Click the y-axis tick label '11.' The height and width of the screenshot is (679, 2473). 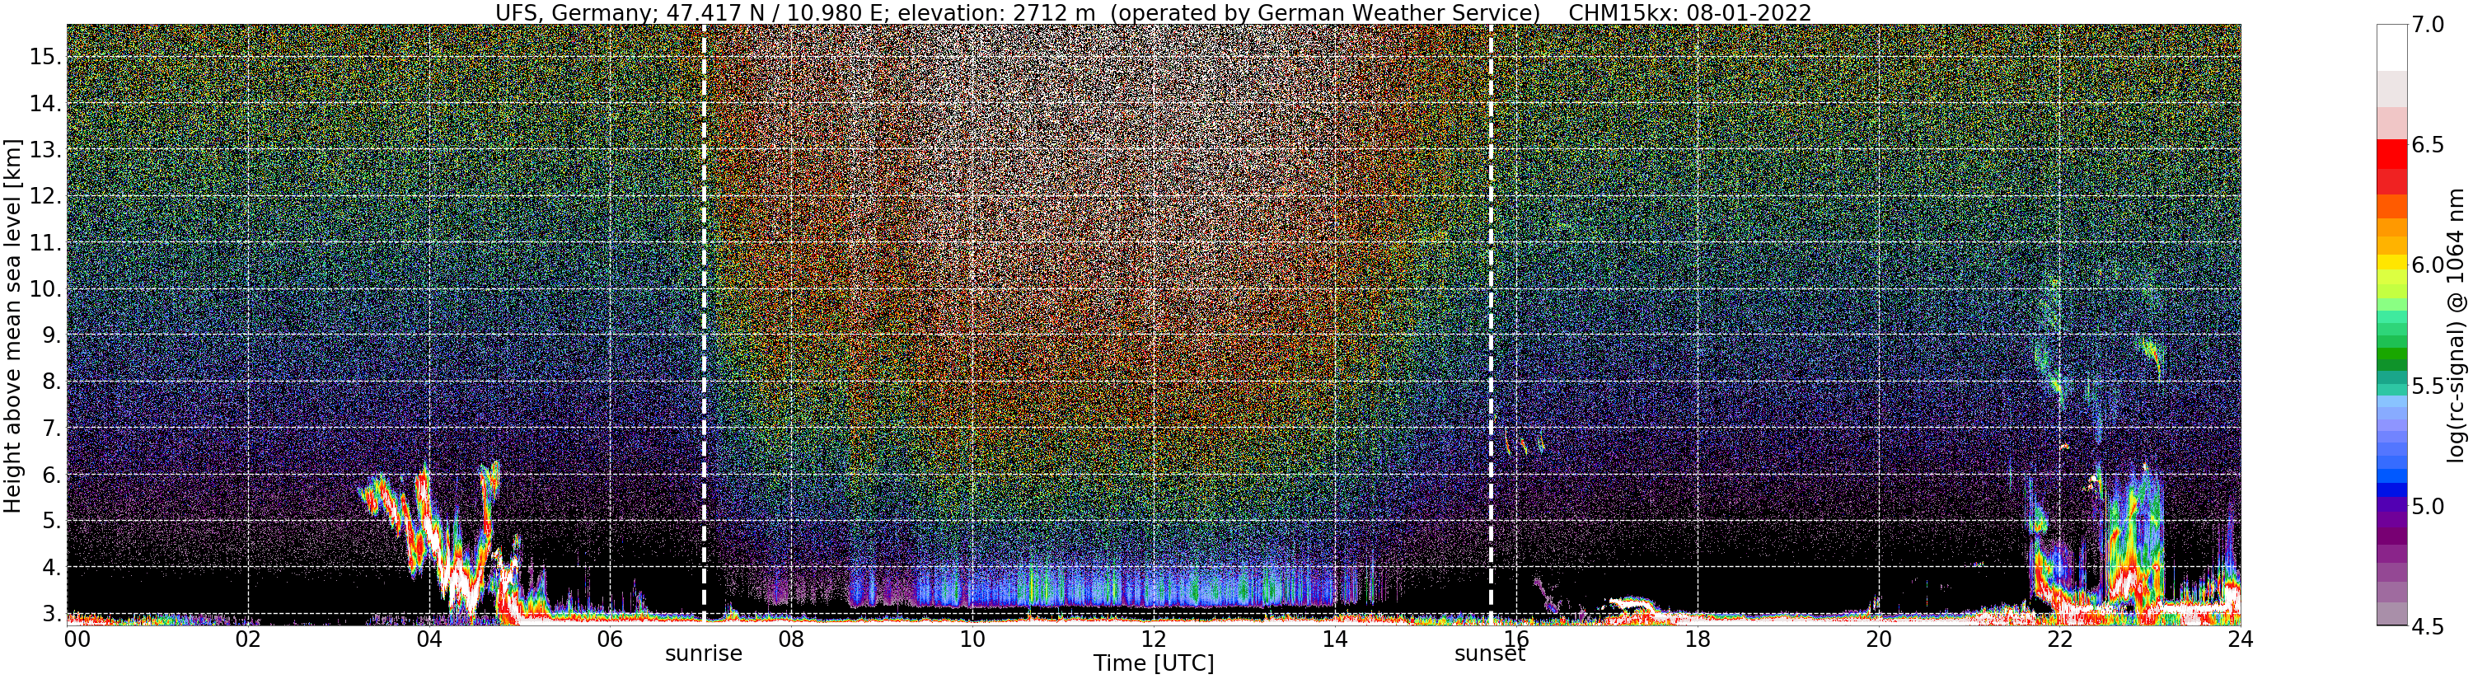coord(45,243)
